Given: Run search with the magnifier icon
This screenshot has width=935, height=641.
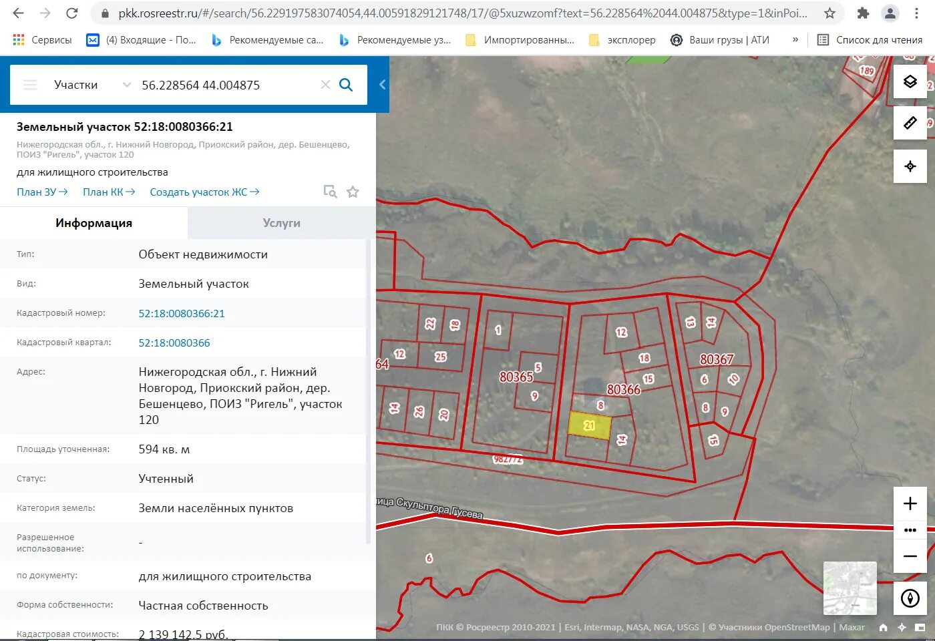Looking at the screenshot, I should tap(346, 85).
